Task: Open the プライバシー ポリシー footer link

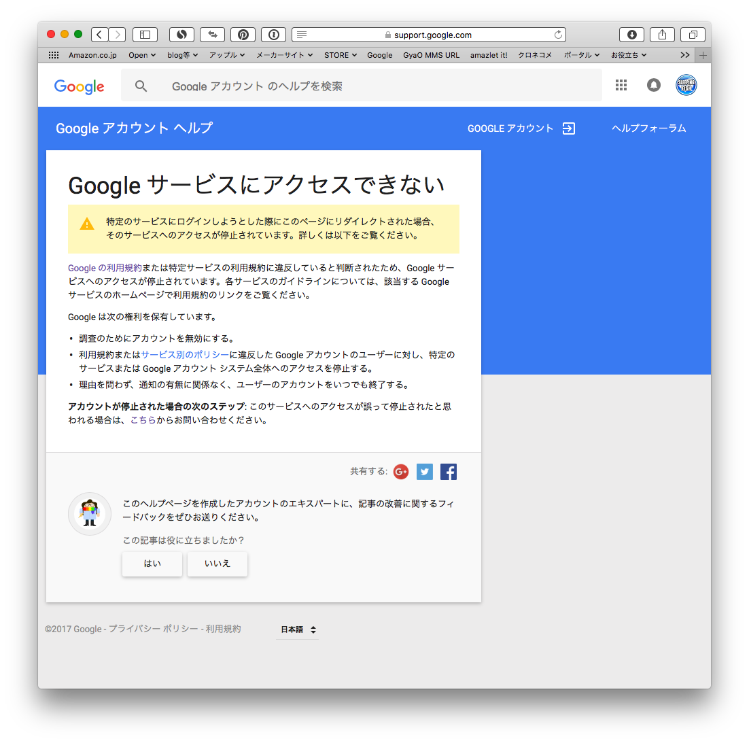Action: click(x=153, y=629)
